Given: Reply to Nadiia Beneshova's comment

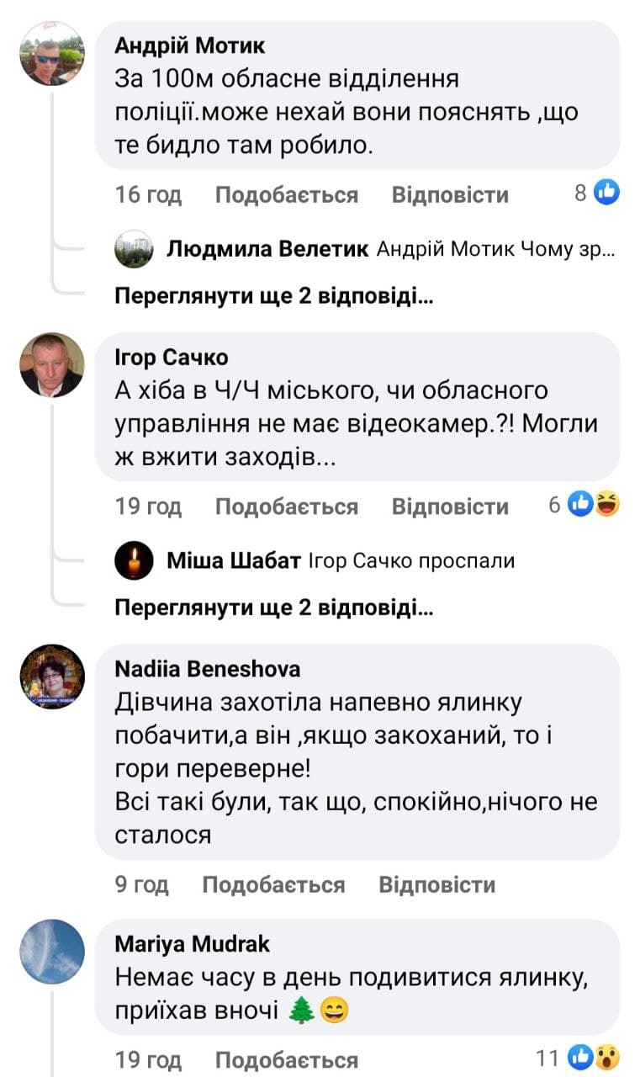Looking at the screenshot, I should click(437, 885).
